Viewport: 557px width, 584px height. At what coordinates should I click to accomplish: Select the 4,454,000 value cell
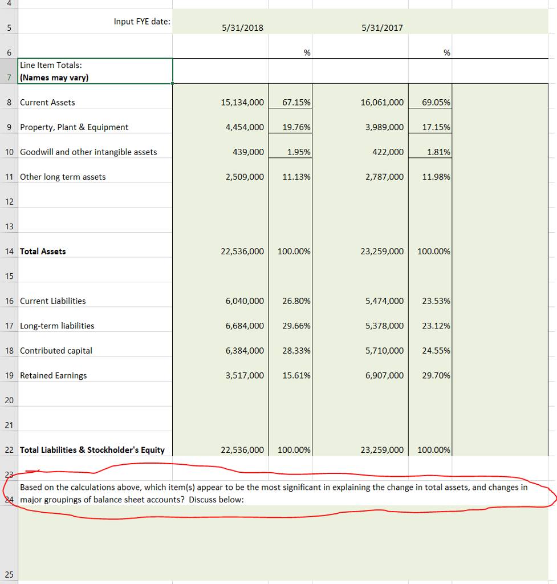[x=221, y=121]
